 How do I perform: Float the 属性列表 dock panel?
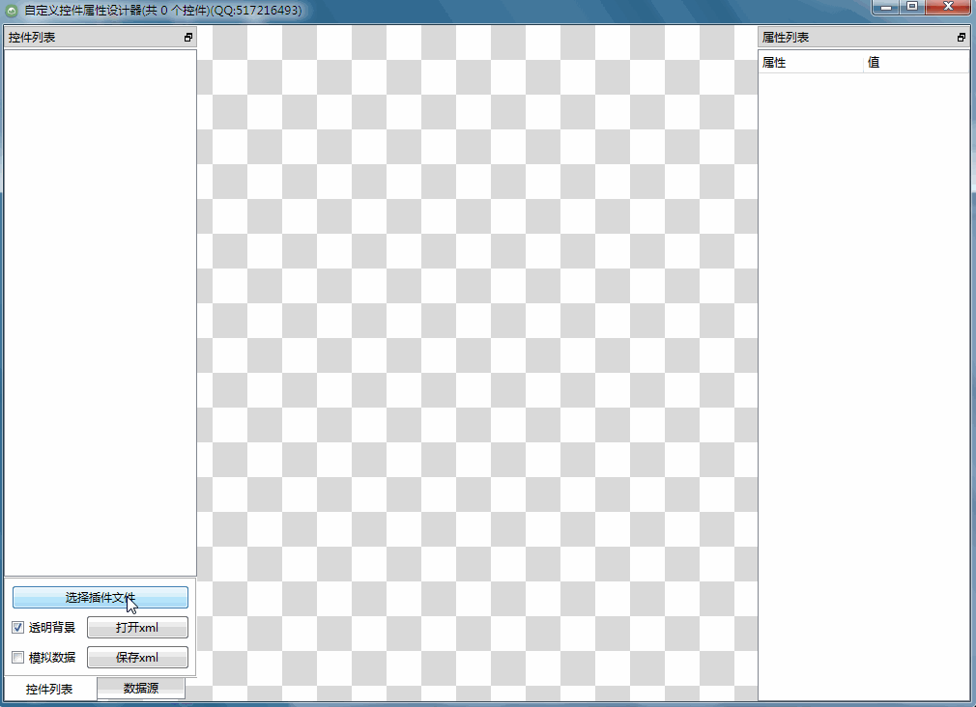click(x=962, y=38)
